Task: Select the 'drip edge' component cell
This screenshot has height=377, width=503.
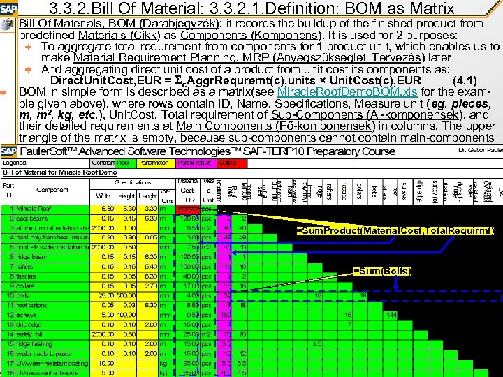Action: tap(52, 325)
